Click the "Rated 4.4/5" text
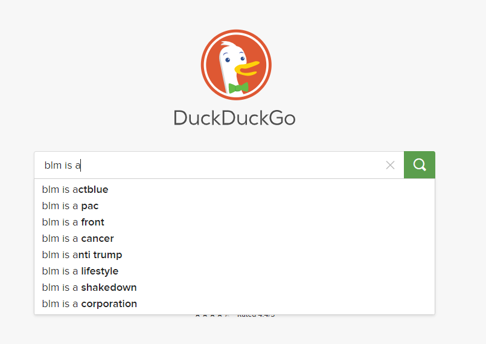The height and width of the screenshot is (344, 486). 256,315
